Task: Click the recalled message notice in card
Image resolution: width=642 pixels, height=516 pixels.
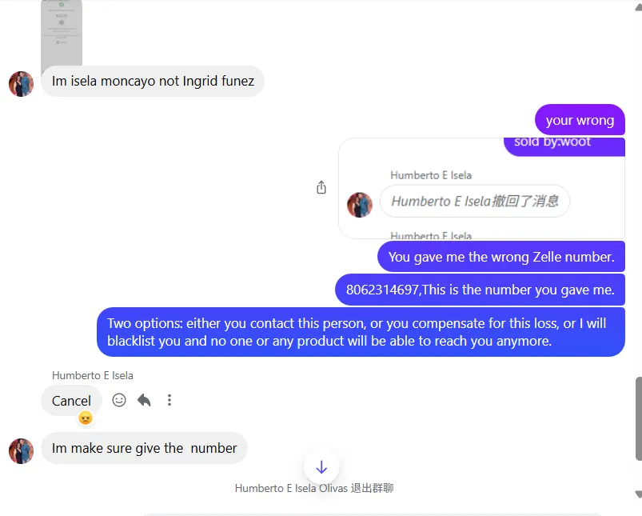Action: (x=475, y=202)
